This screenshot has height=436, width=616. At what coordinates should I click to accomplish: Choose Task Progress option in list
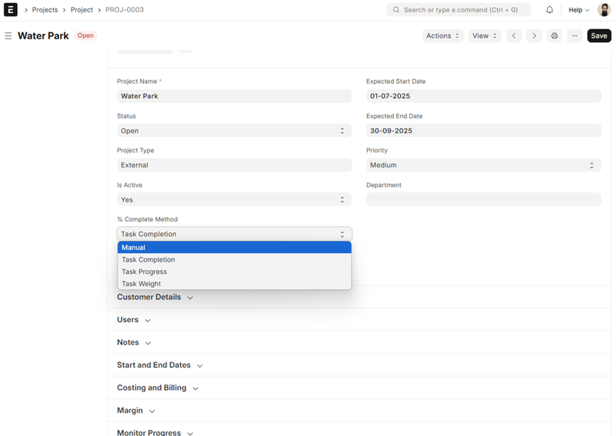pyautogui.click(x=234, y=272)
